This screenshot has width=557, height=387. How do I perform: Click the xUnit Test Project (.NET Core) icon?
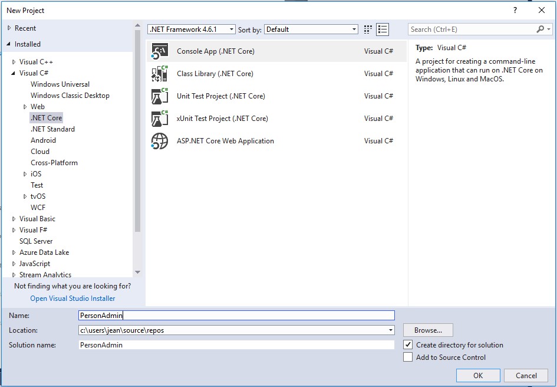coord(160,119)
